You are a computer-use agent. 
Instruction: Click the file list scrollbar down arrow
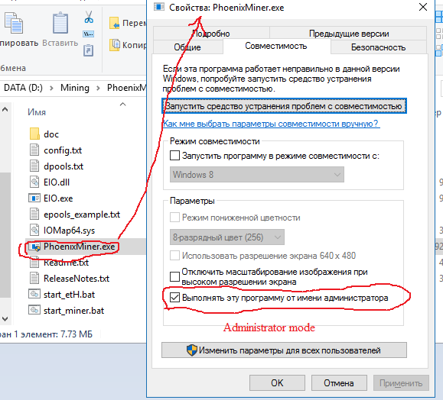click(5, 319)
